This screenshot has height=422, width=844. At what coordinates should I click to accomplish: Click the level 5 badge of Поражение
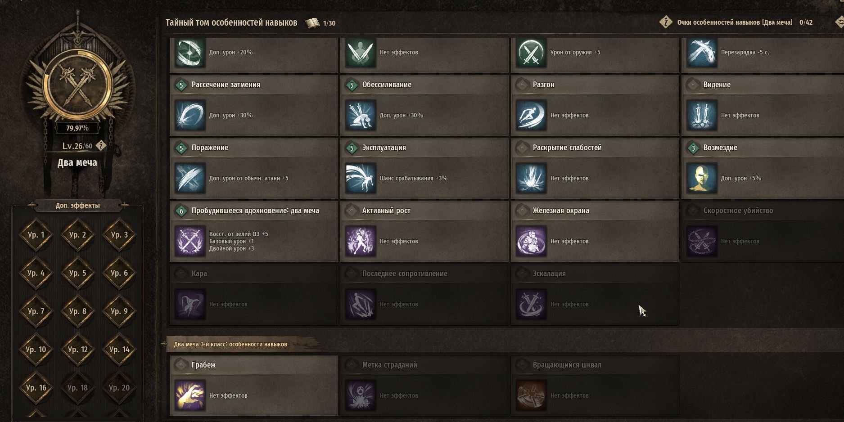181,148
